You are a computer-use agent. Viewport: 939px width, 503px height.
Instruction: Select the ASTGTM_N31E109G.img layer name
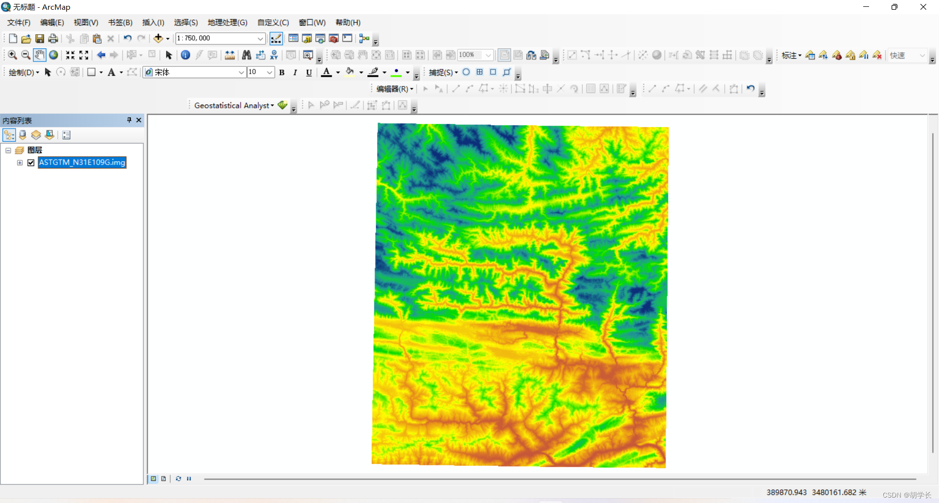[82, 163]
